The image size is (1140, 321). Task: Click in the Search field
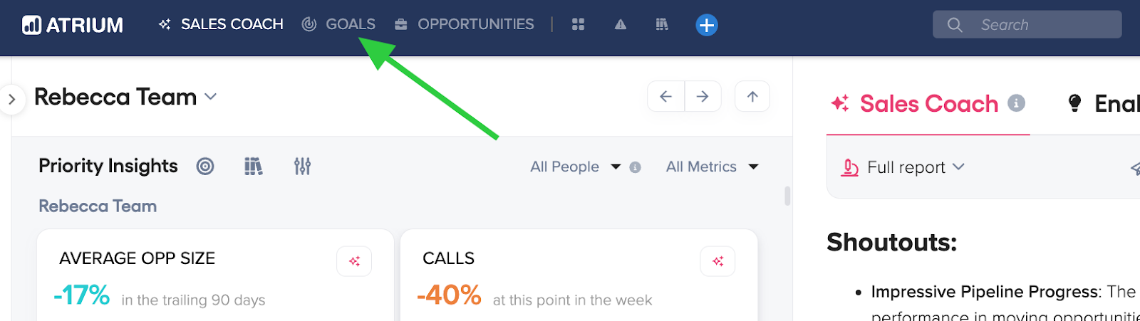(x=1027, y=24)
